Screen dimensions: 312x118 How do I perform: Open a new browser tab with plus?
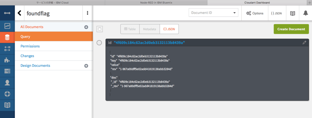tap(309, 2)
